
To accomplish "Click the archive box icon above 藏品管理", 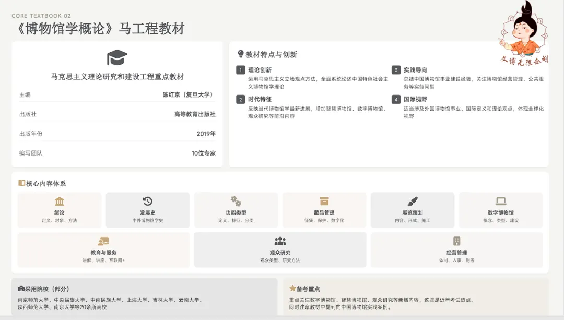I will point(324,201).
